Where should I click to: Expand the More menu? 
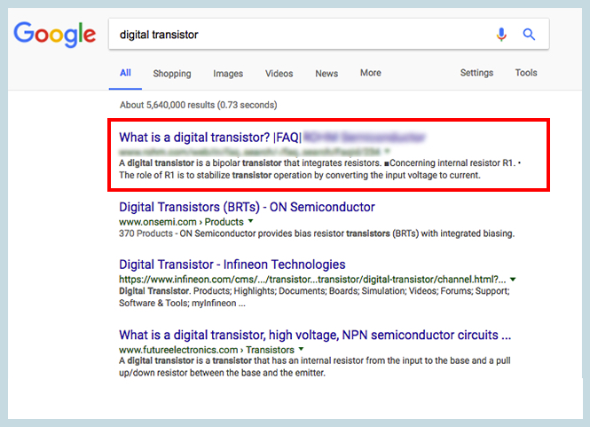click(x=371, y=73)
